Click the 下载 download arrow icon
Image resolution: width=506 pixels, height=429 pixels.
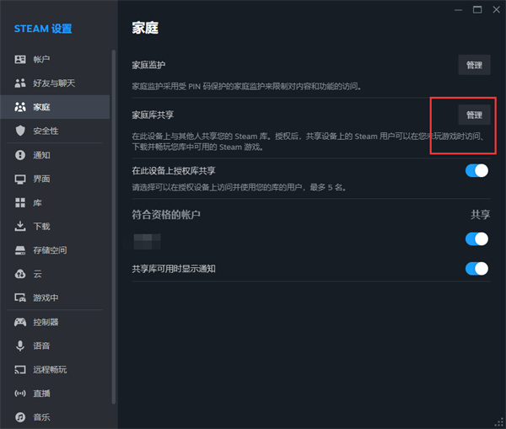pos(20,227)
